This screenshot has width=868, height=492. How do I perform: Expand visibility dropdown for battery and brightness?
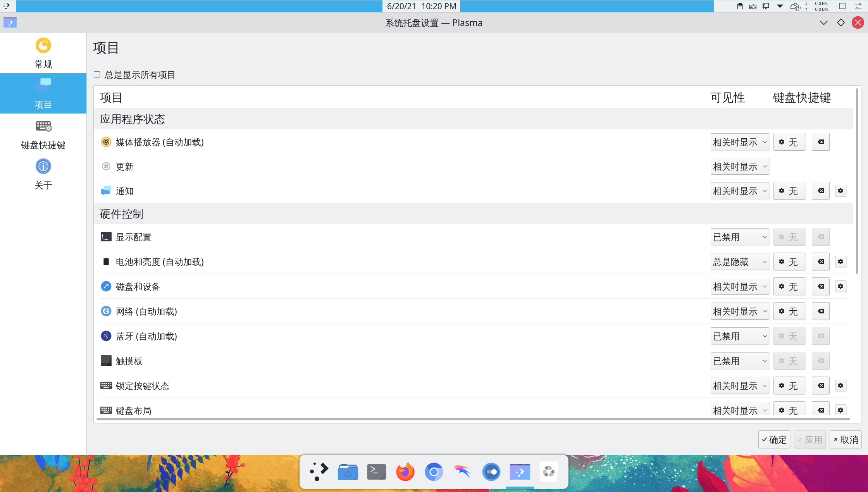[739, 261]
